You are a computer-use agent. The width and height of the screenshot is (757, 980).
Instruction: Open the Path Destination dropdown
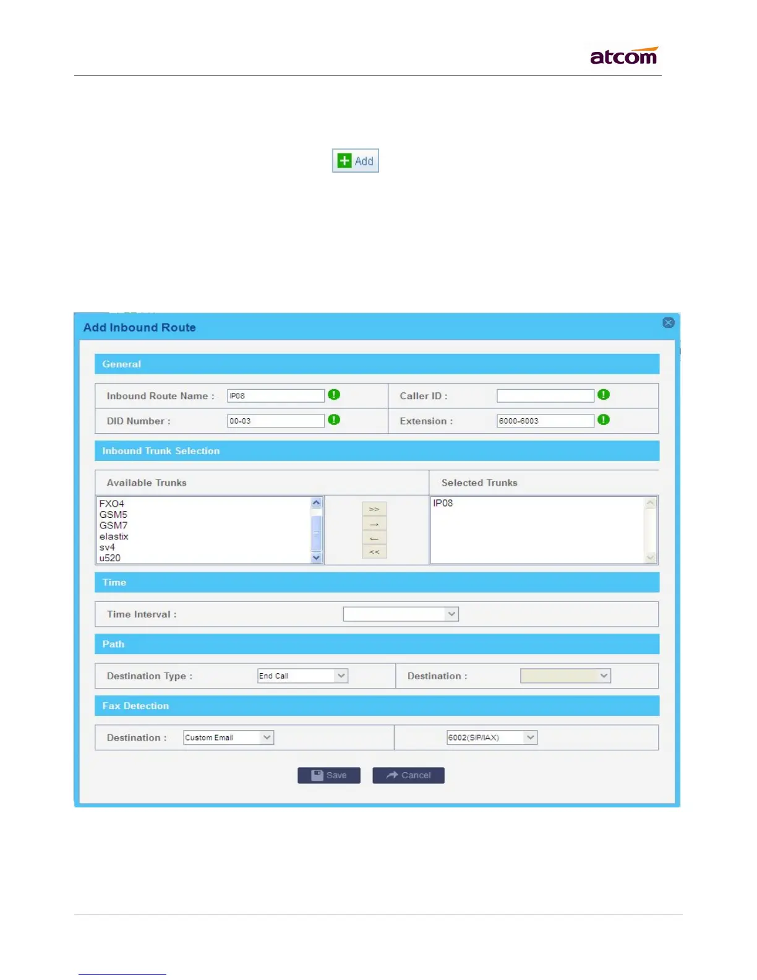coord(566,676)
